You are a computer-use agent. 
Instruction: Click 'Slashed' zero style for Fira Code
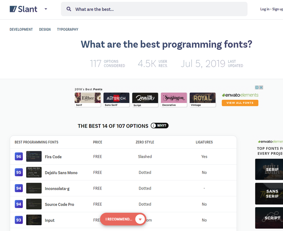145,156
